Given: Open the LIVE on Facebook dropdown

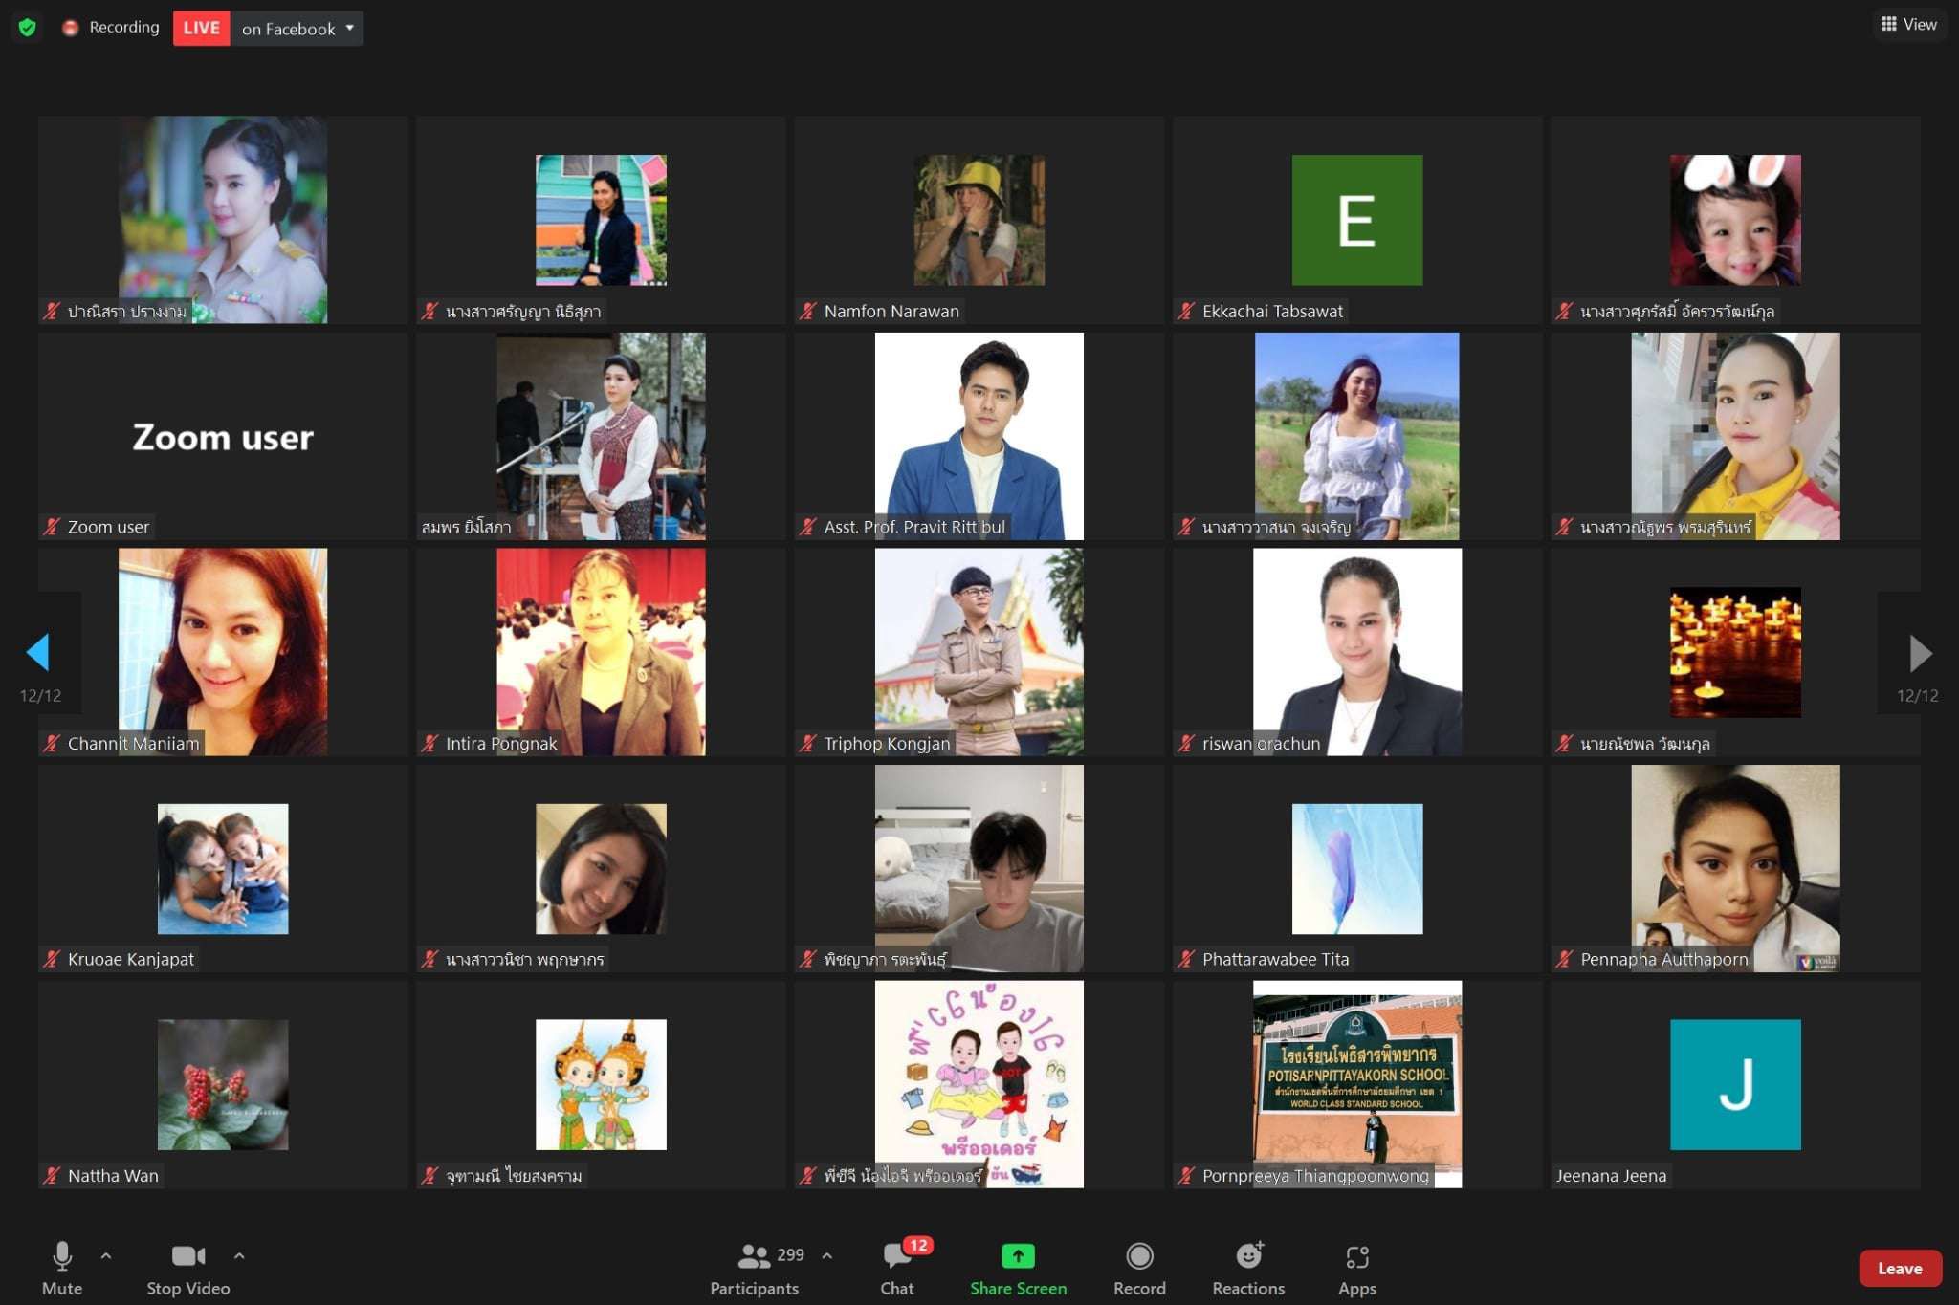Looking at the screenshot, I should [x=349, y=28].
